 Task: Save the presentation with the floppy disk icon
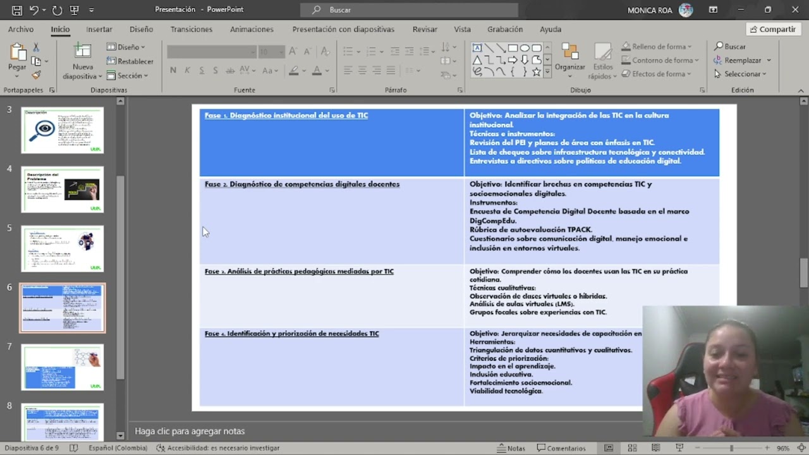[17, 10]
